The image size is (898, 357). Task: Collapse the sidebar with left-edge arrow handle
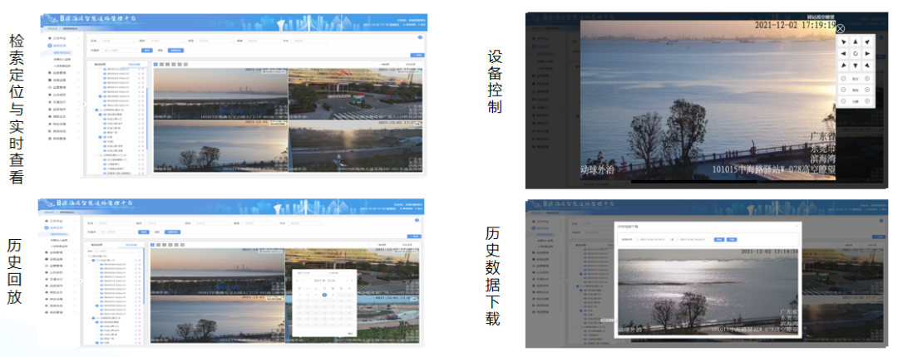point(84,104)
